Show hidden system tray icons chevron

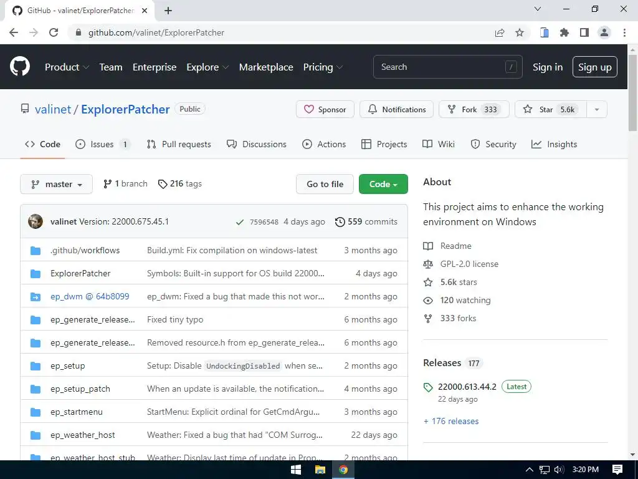click(530, 470)
